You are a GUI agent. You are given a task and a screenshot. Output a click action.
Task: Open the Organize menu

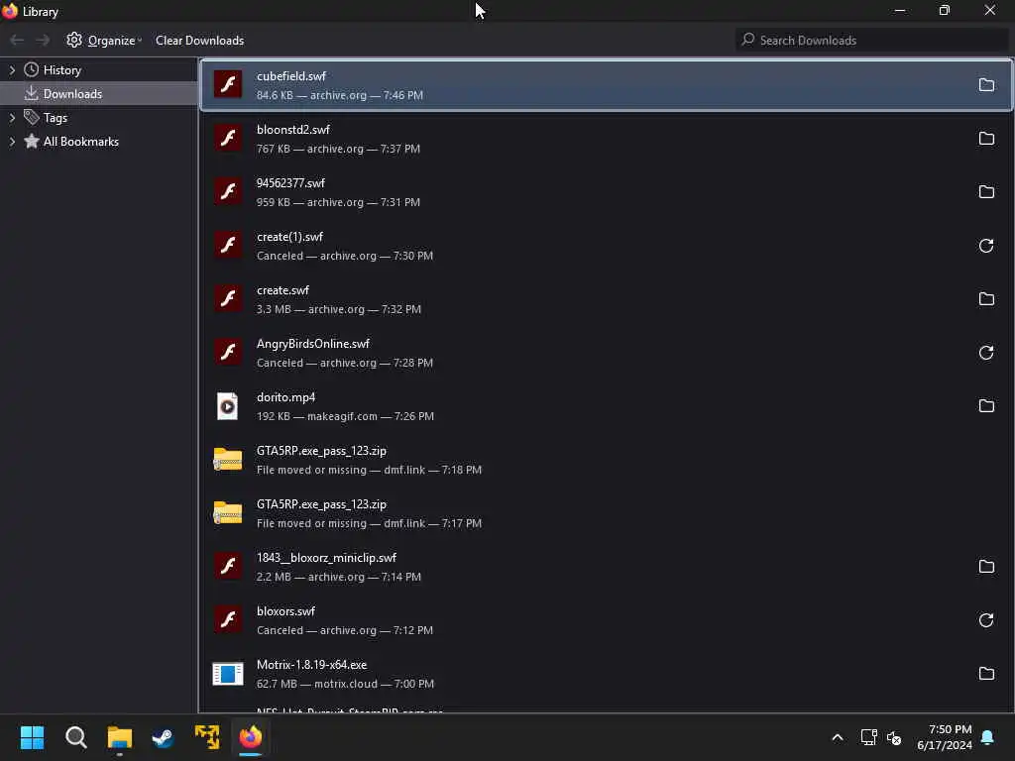point(103,40)
